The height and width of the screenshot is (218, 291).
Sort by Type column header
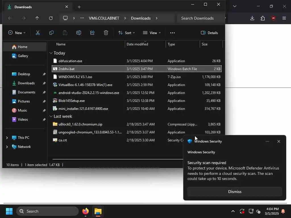click(x=171, y=44)
